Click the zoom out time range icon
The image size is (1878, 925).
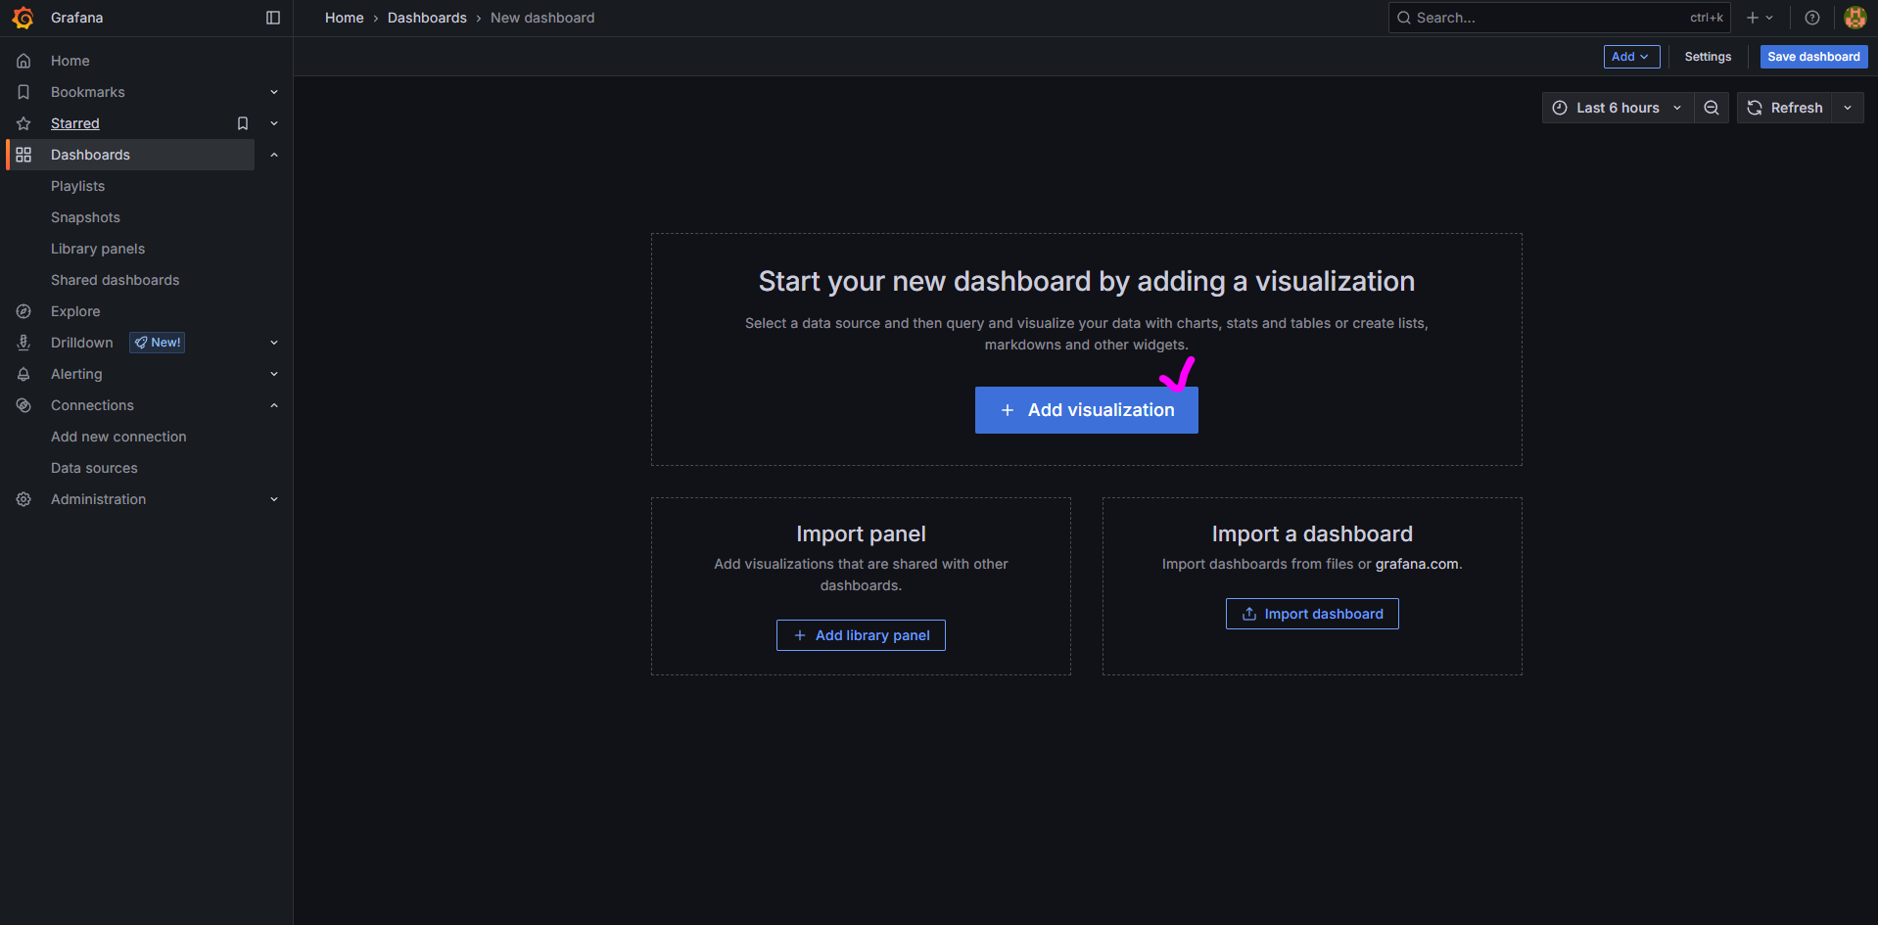tap(1712, 108)
